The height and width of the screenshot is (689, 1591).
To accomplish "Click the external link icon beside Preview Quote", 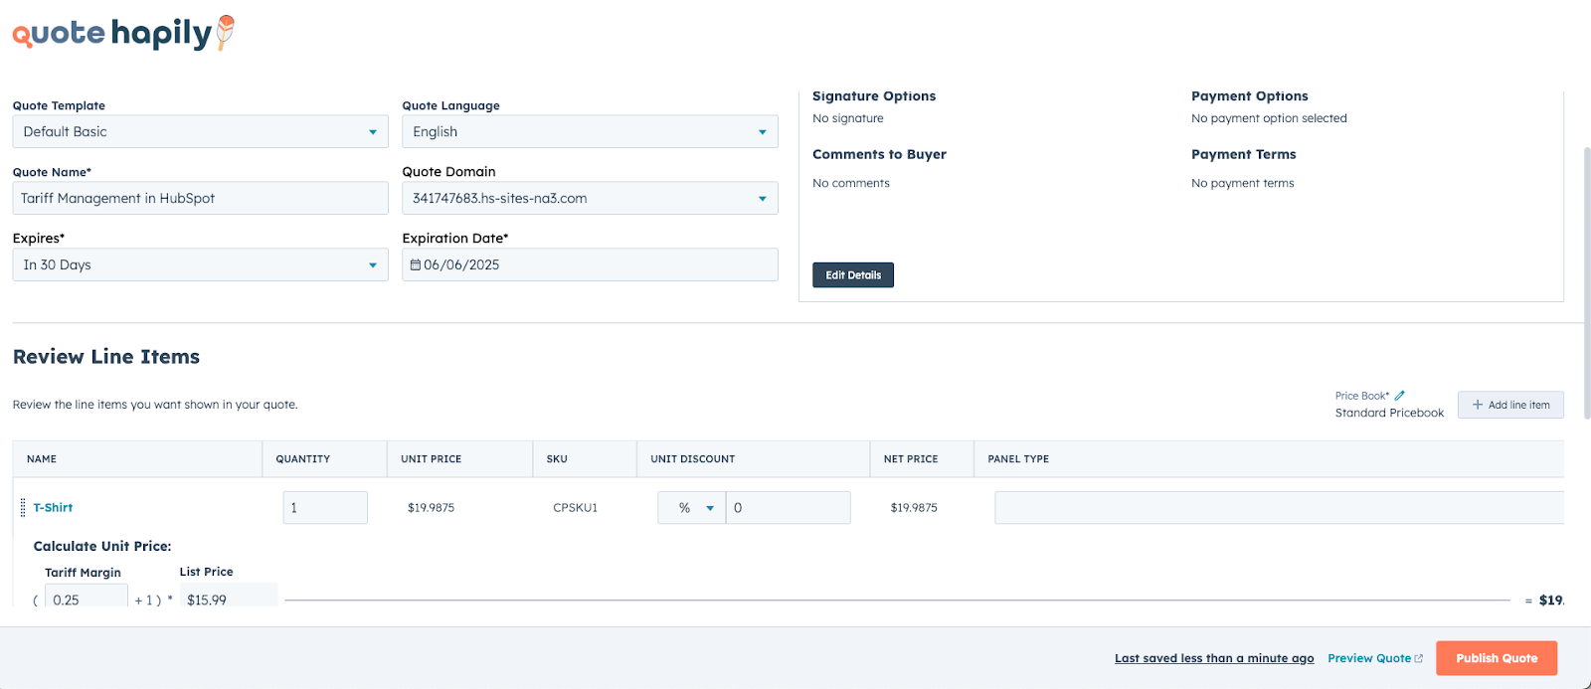I will [x=1419, y=658].
